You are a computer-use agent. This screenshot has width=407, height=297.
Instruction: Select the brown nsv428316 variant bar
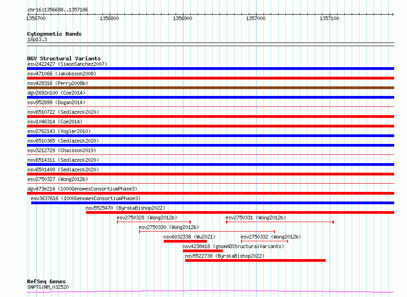click(x=210, y=88)
